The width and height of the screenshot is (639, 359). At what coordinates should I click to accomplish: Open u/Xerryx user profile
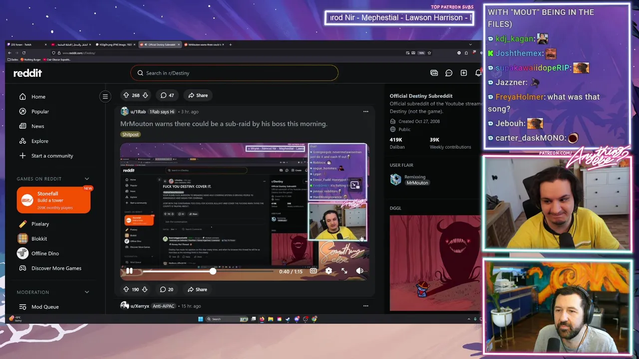point(140,306)
